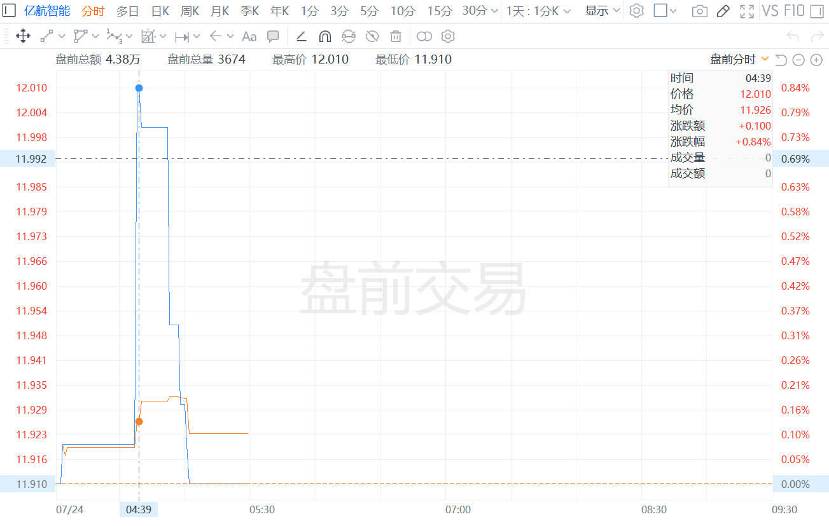Redo the drawing action
Screen dimensions: 829x526
[x=817, y=36]
